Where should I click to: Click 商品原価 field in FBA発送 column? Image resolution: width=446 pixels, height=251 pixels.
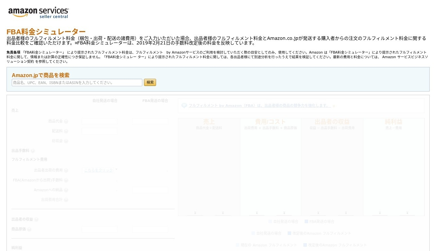coord(150,229)
